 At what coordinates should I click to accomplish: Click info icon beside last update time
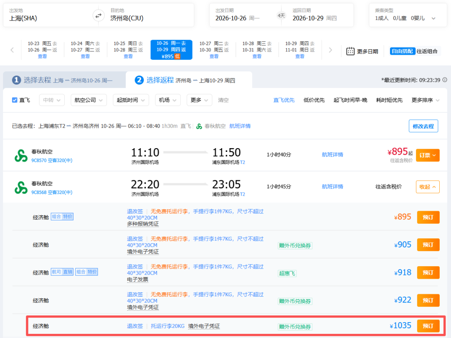coord(445,80)
